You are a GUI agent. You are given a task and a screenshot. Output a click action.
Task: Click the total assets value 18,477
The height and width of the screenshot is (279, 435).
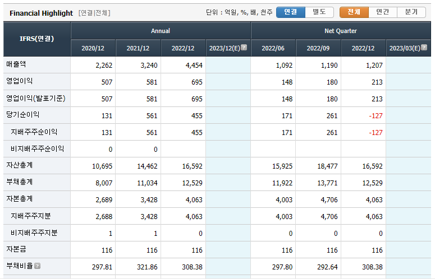click(327, 166)
